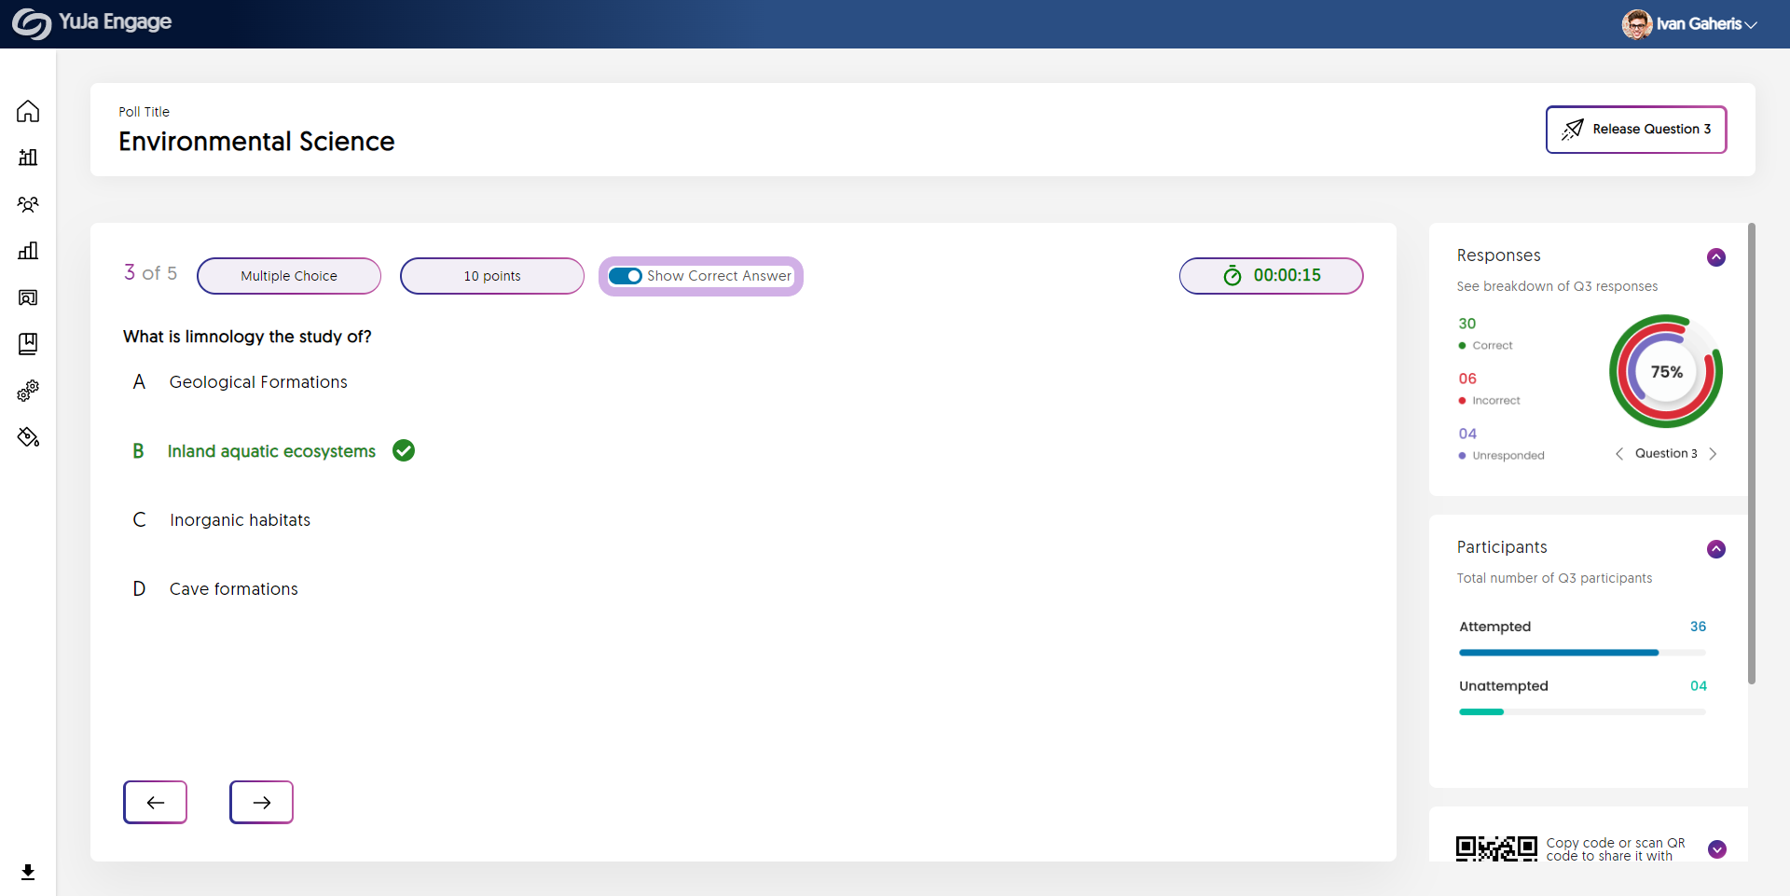Click the 75% donut chart
Viewport: 1790px width, 896px height.
pos(1666,371)
